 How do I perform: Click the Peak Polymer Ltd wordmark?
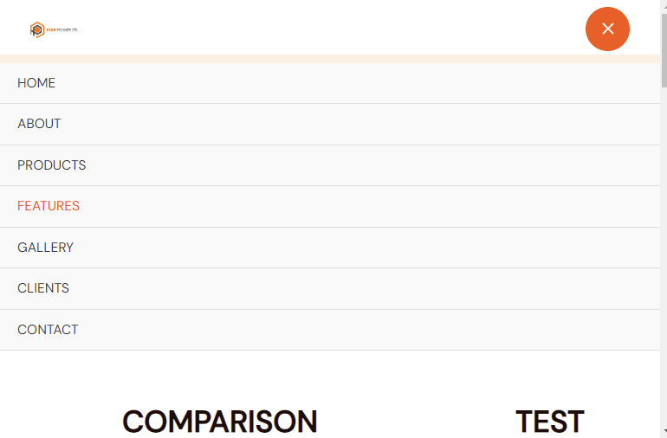pos(62,30)
